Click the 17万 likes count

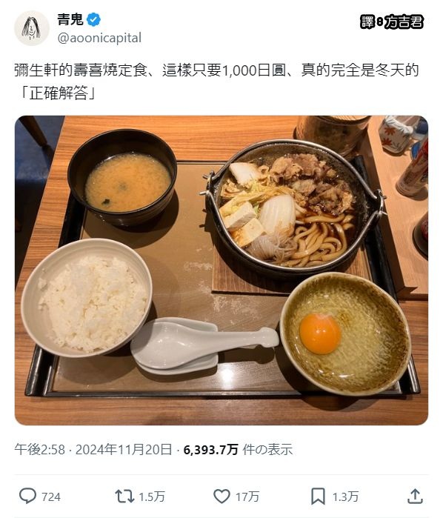247,497
